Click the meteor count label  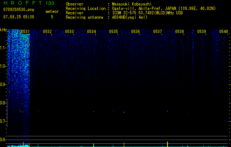coord(52,11)
